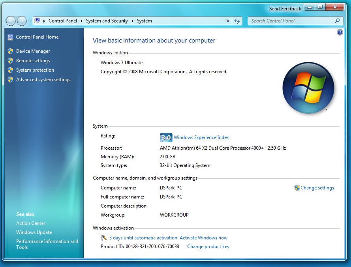
Task: Click the Send Feedback link
Action: pos(285,9)
